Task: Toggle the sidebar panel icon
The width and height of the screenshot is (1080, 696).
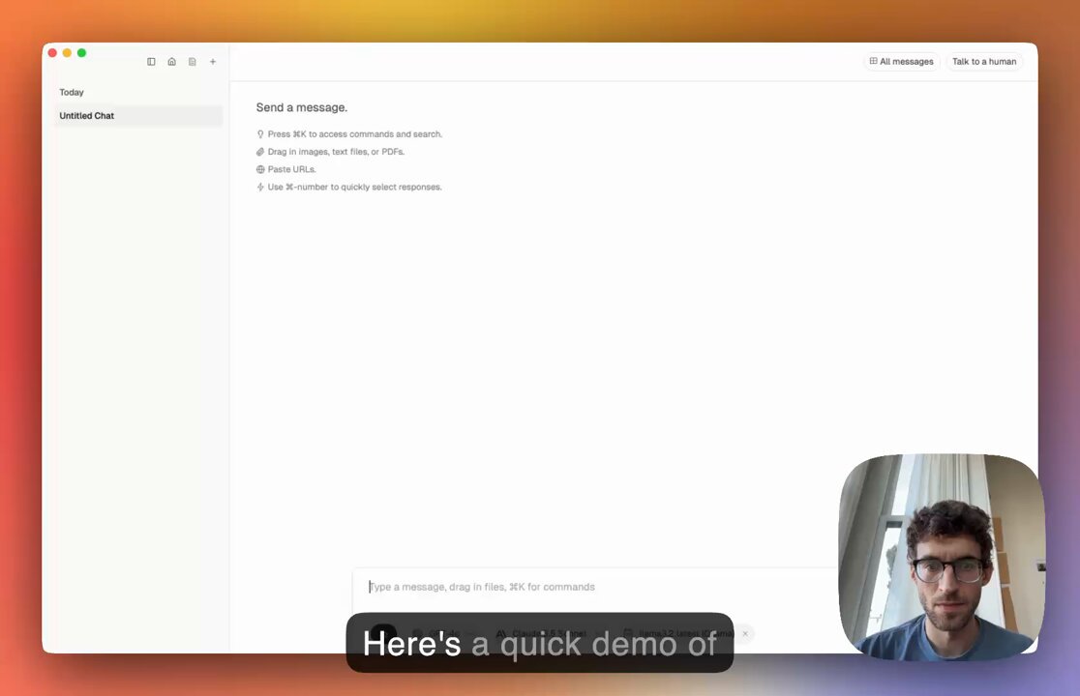Action: [151, 62]
